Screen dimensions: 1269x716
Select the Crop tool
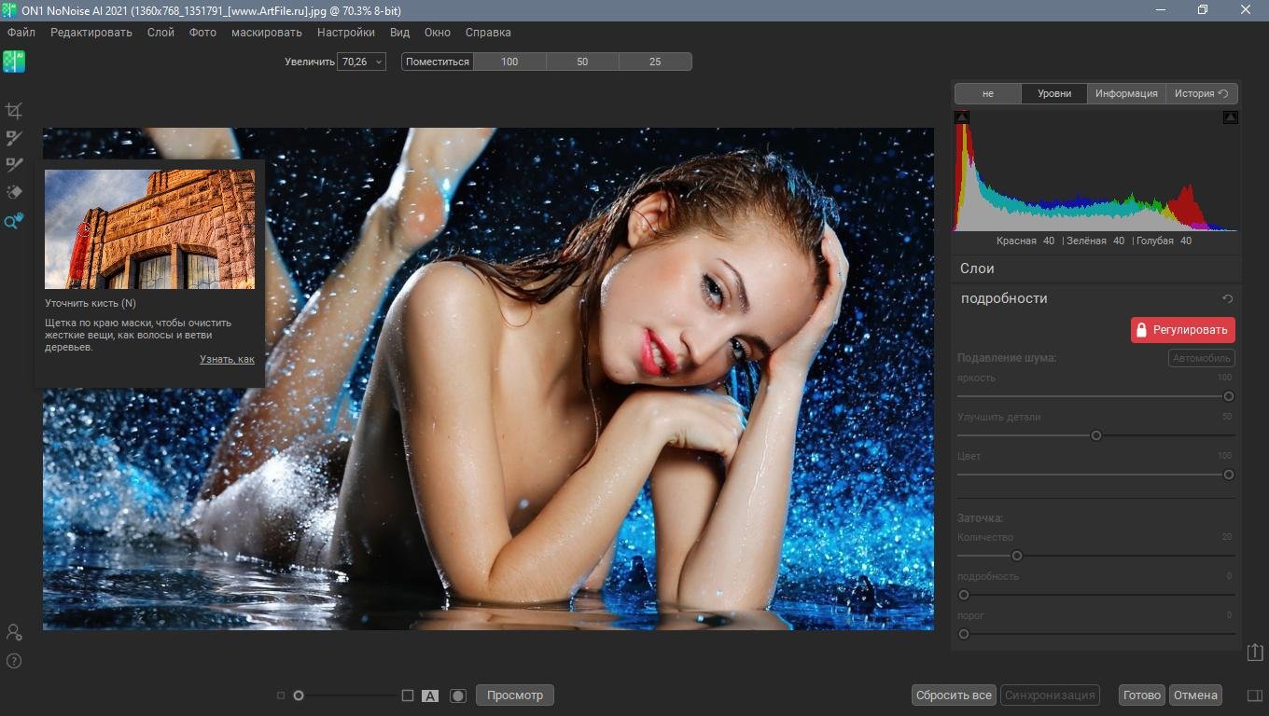14,111
